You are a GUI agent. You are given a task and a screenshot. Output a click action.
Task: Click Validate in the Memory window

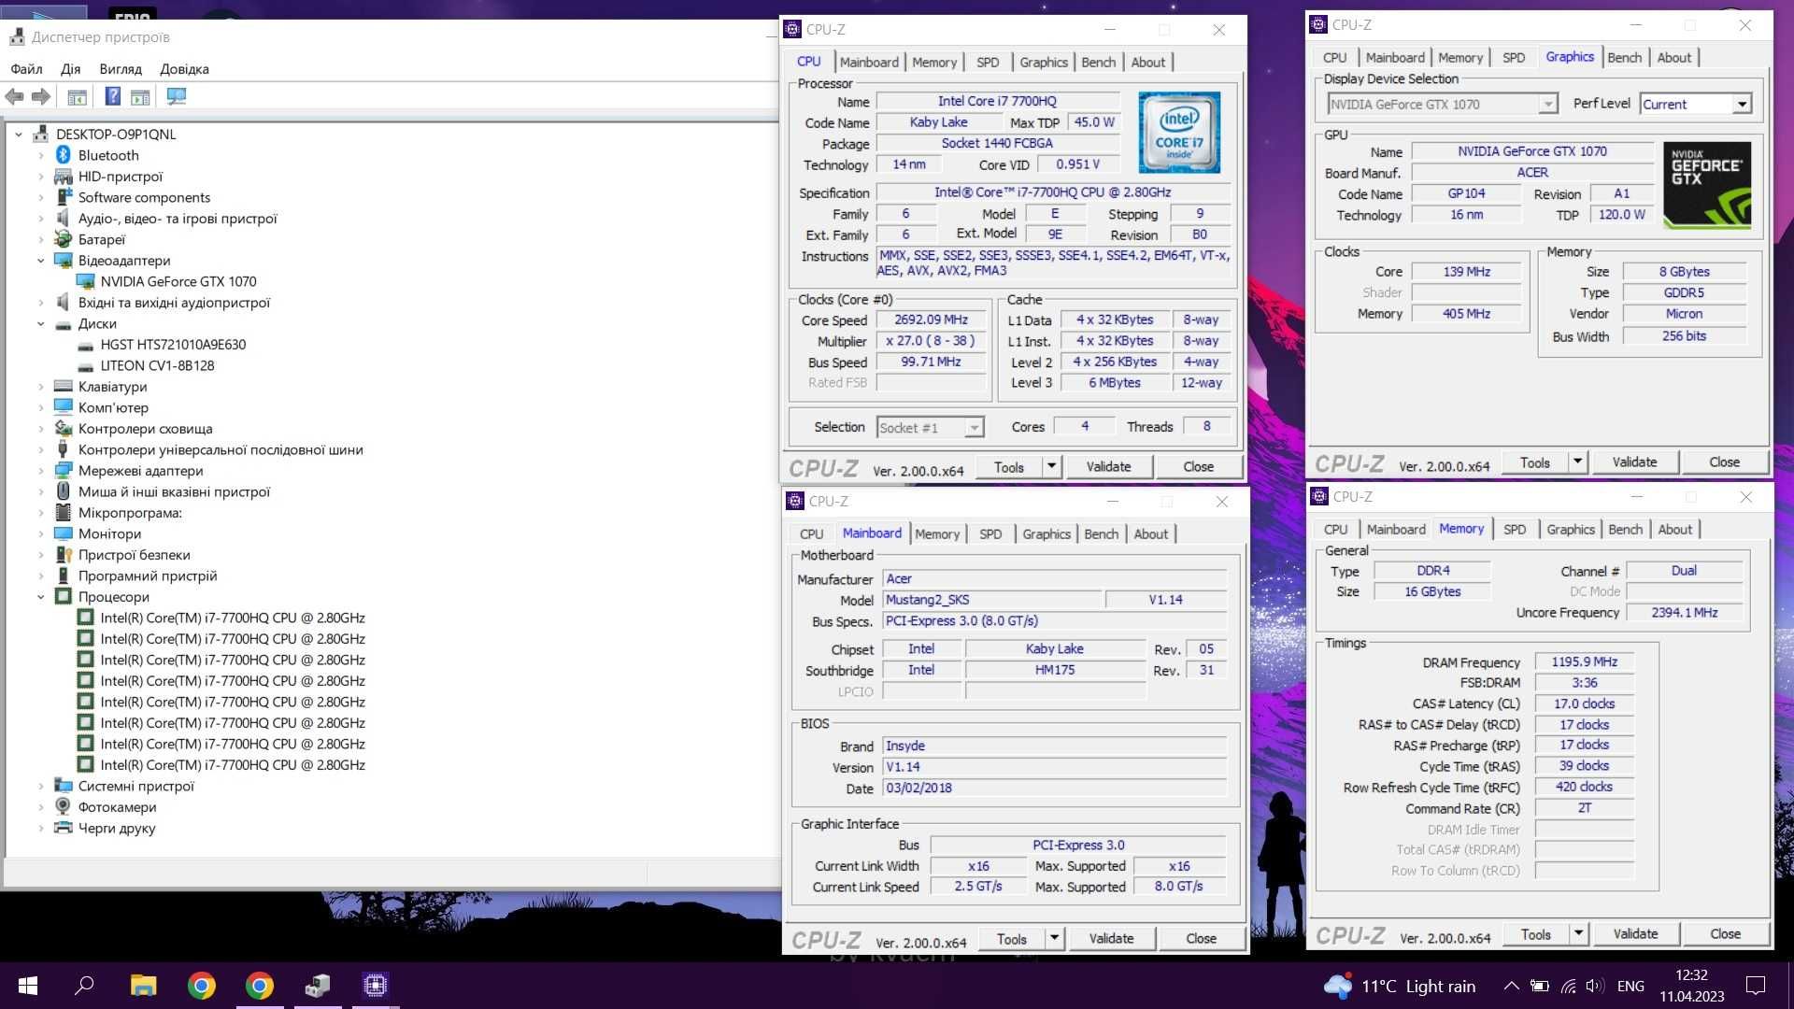1635,933
